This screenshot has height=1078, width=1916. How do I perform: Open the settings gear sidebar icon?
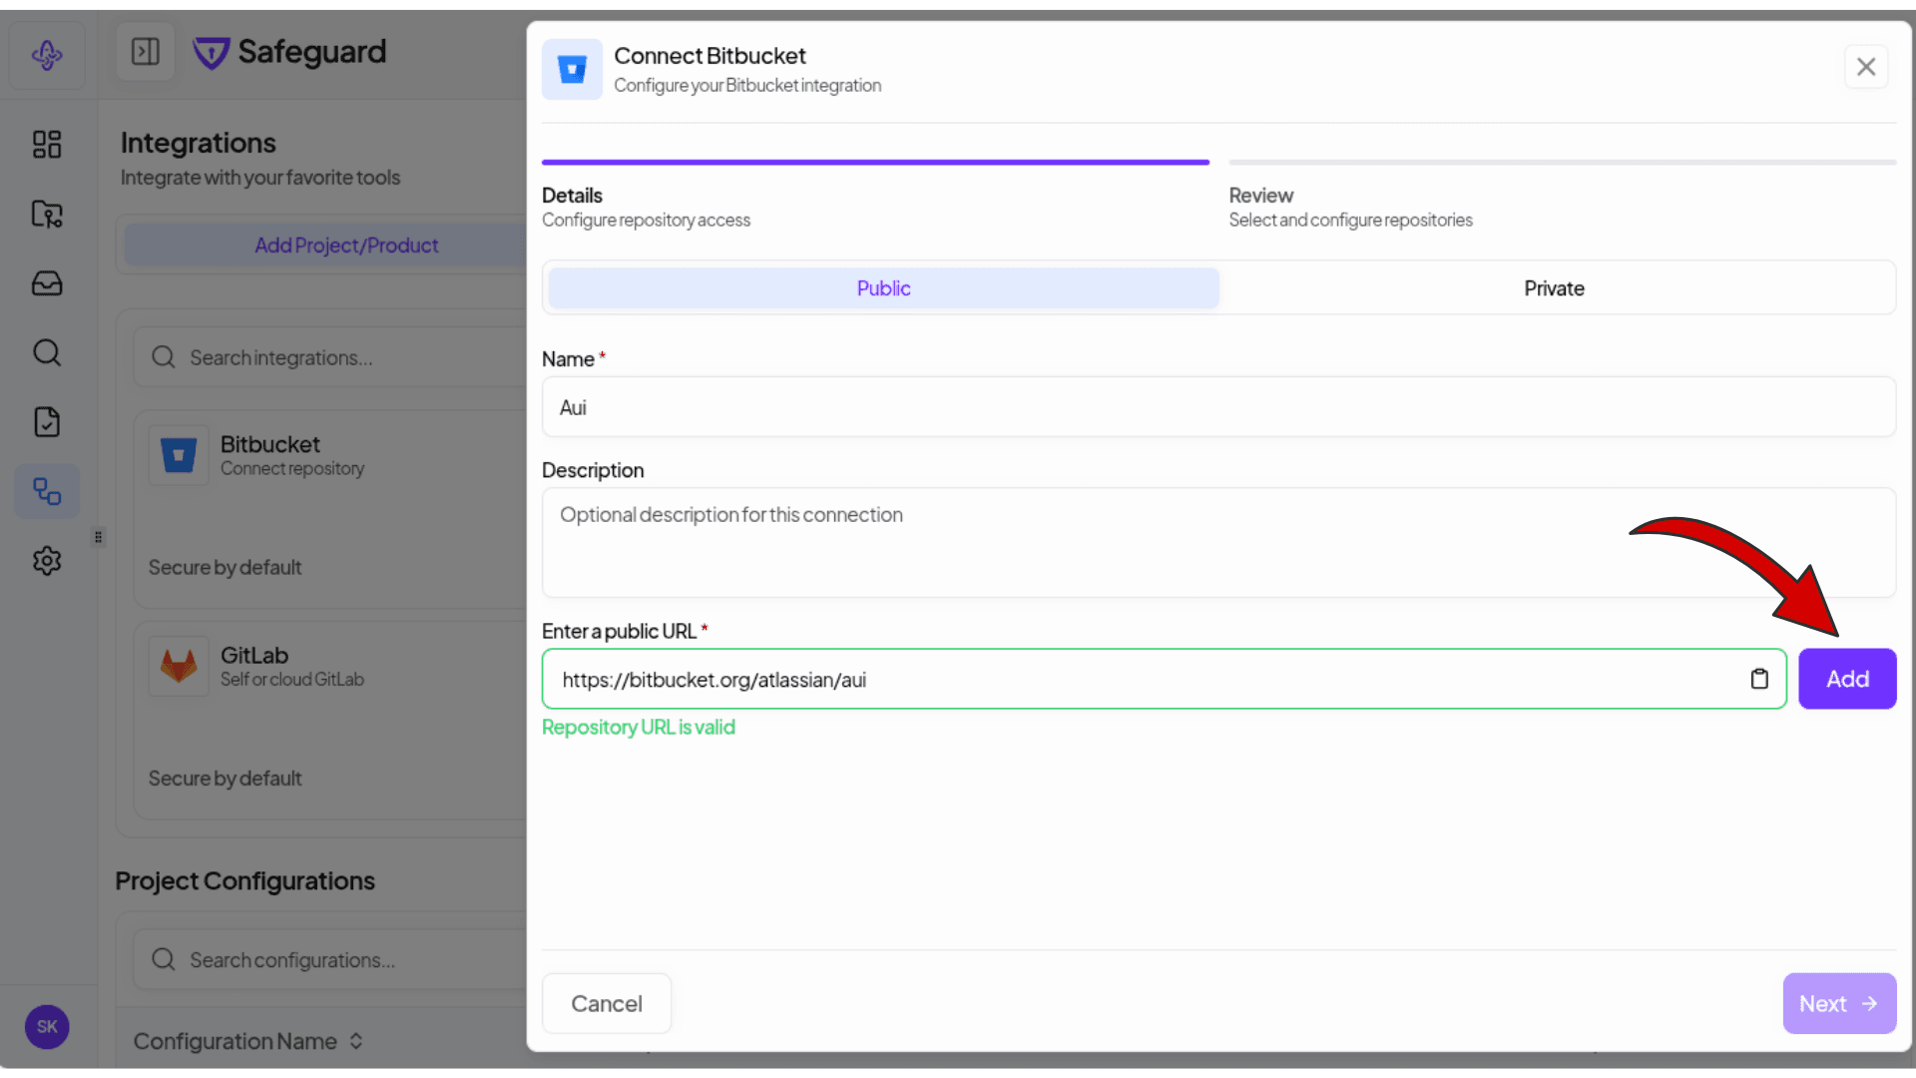47,561
